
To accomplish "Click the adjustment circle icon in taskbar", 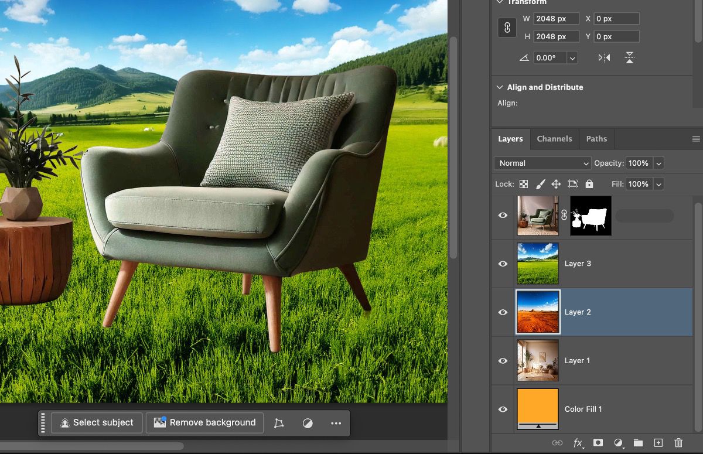I will click(x=308, y=423).
